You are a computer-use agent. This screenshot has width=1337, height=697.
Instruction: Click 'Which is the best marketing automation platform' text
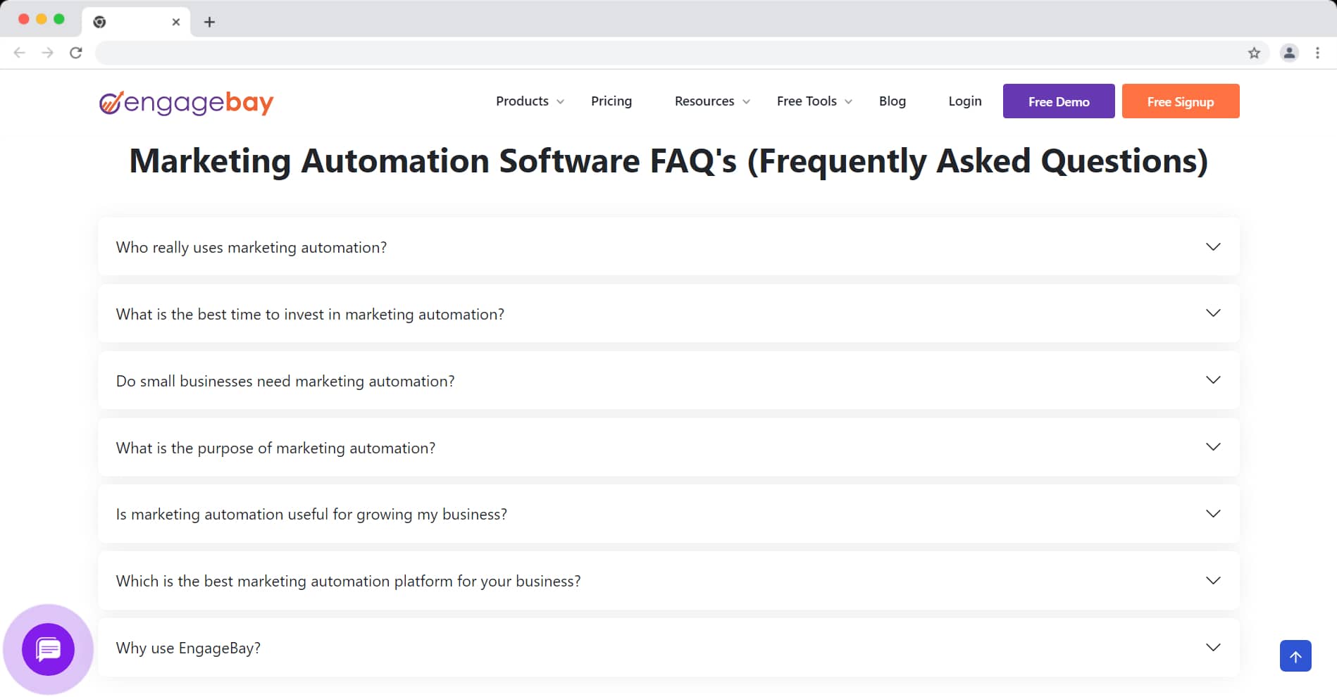click(x=349, y=582)
